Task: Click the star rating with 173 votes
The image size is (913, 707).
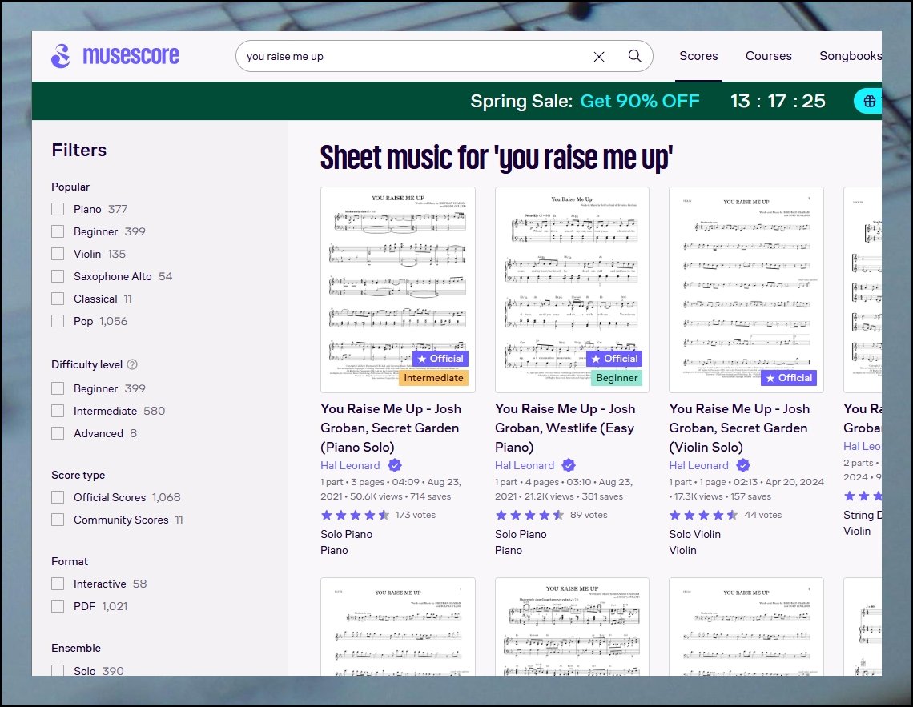Action: pos(355,515)
